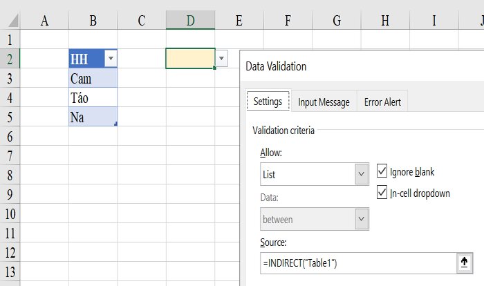Toggle the Ignore blank checkbox

tap(382, 171)
